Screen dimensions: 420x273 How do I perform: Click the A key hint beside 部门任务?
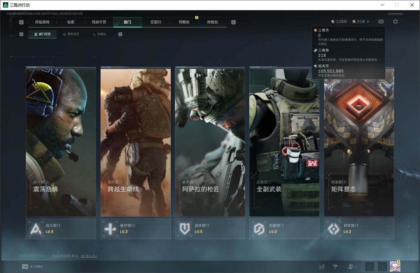pyautogui.click(x=21, y=34)
